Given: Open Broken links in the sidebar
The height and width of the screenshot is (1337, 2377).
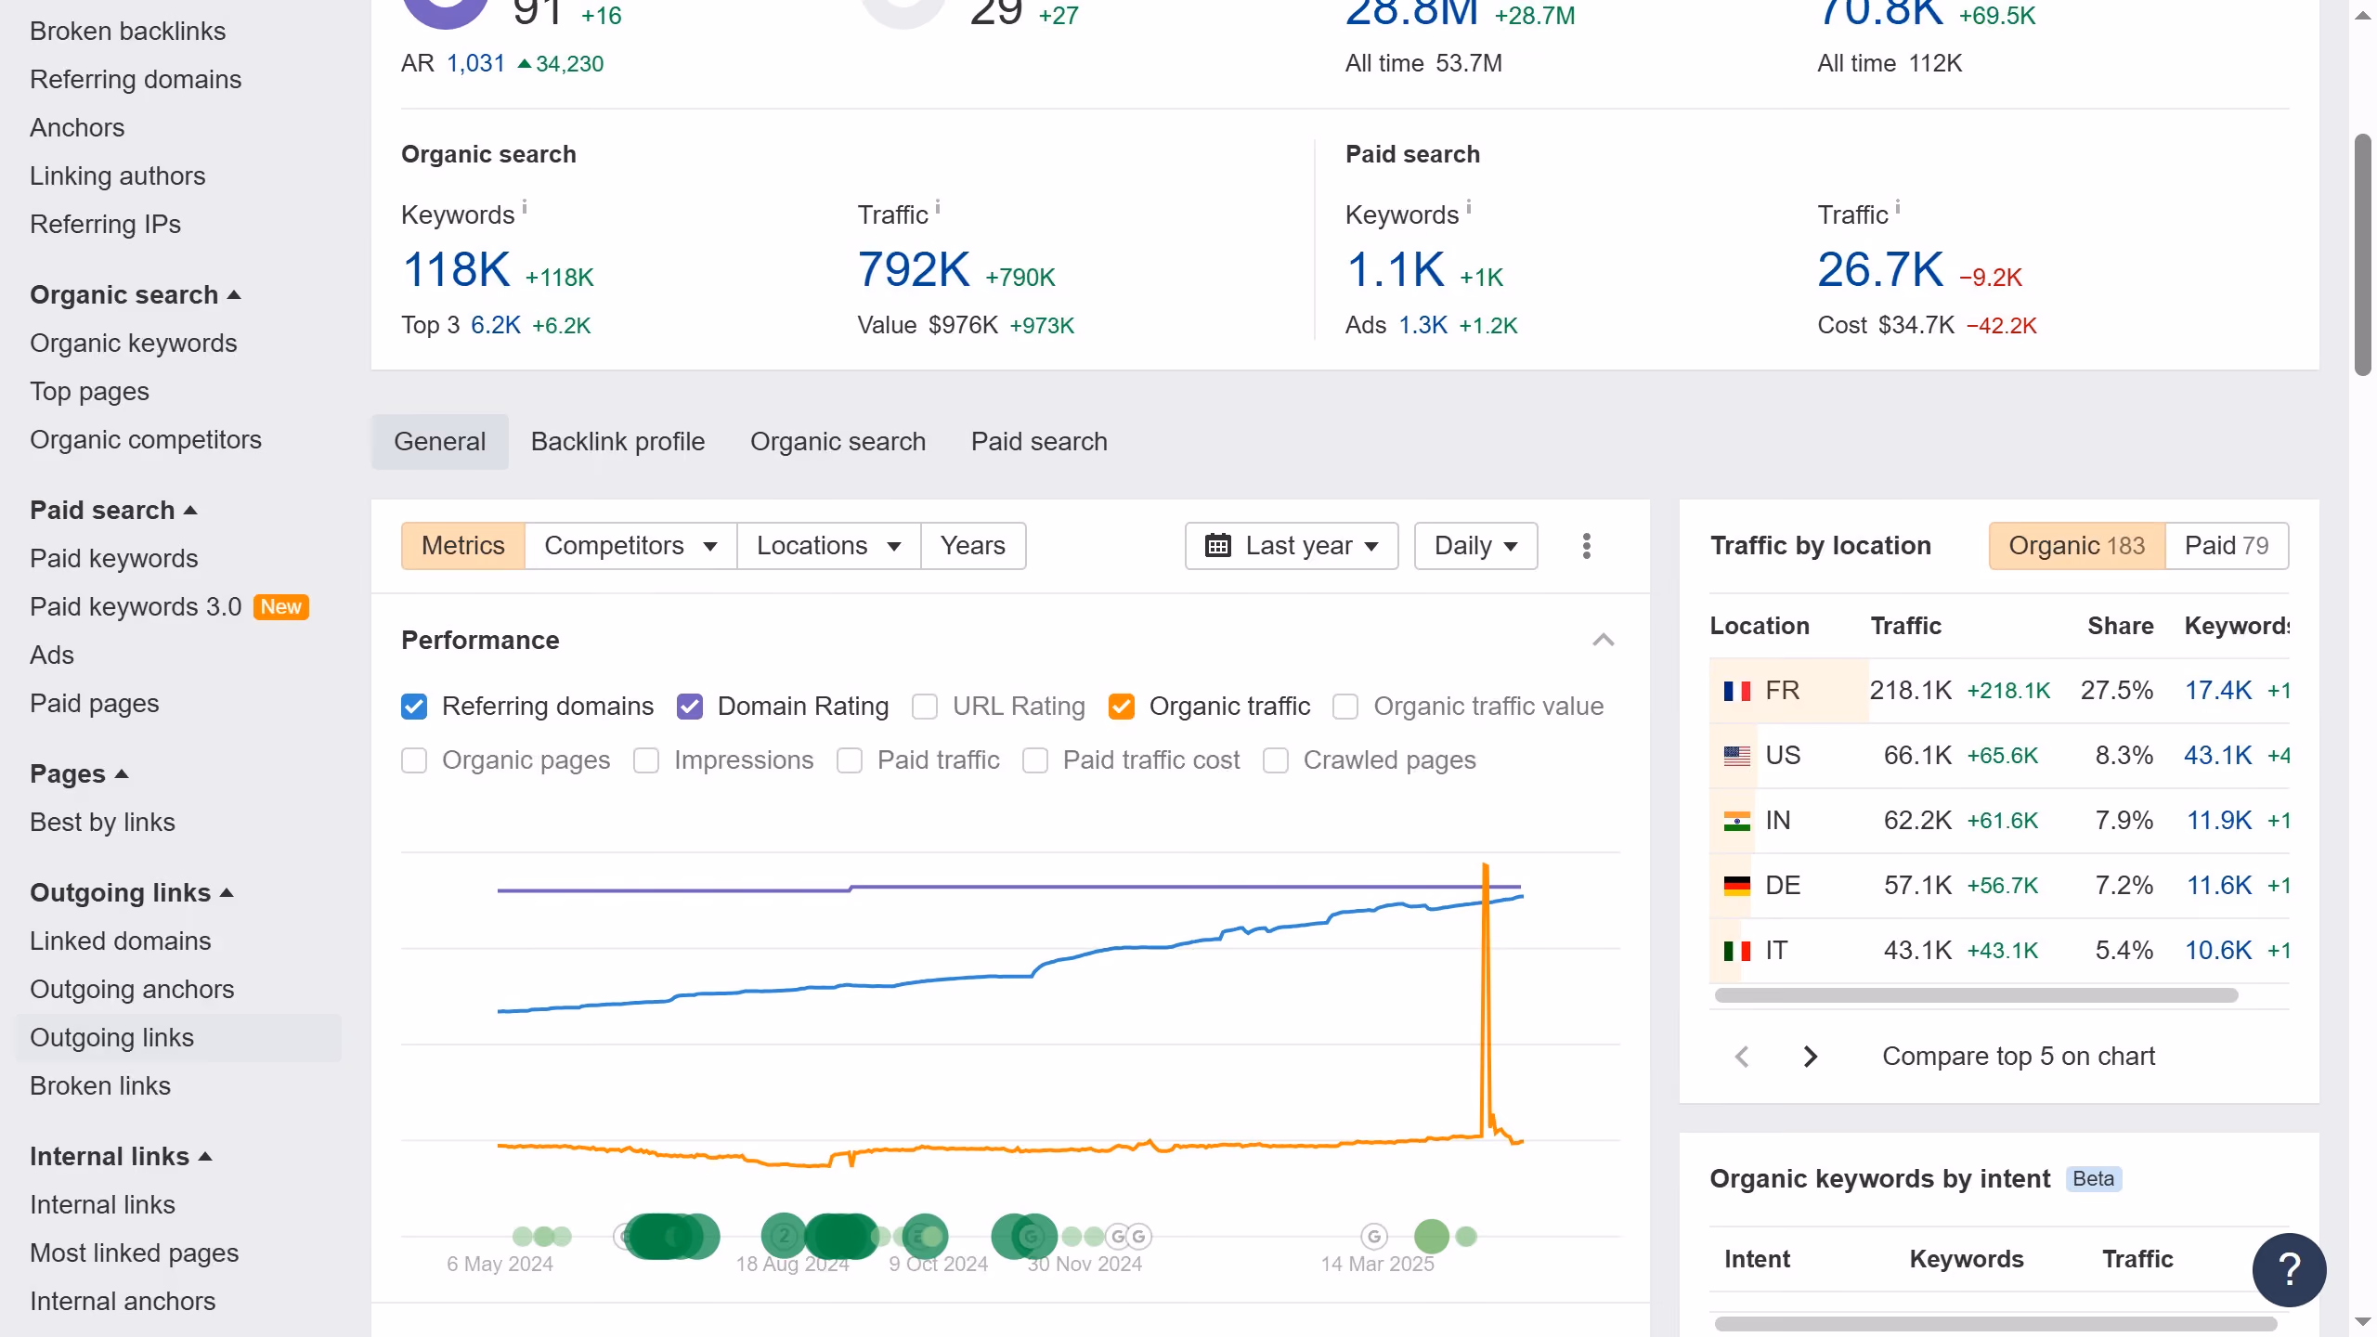Looking at the screenshot, I should [100, 1086].
